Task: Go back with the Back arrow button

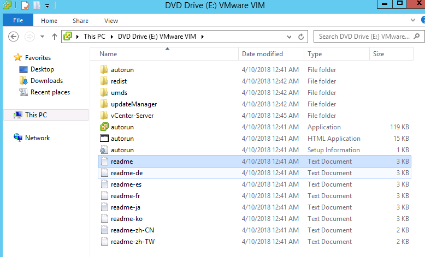Action: click(x=13, y=37)
